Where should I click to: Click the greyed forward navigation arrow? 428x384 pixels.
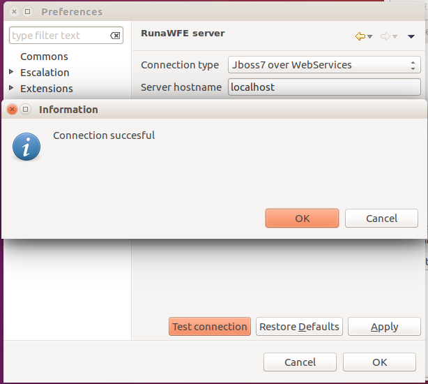coord(385,36)
